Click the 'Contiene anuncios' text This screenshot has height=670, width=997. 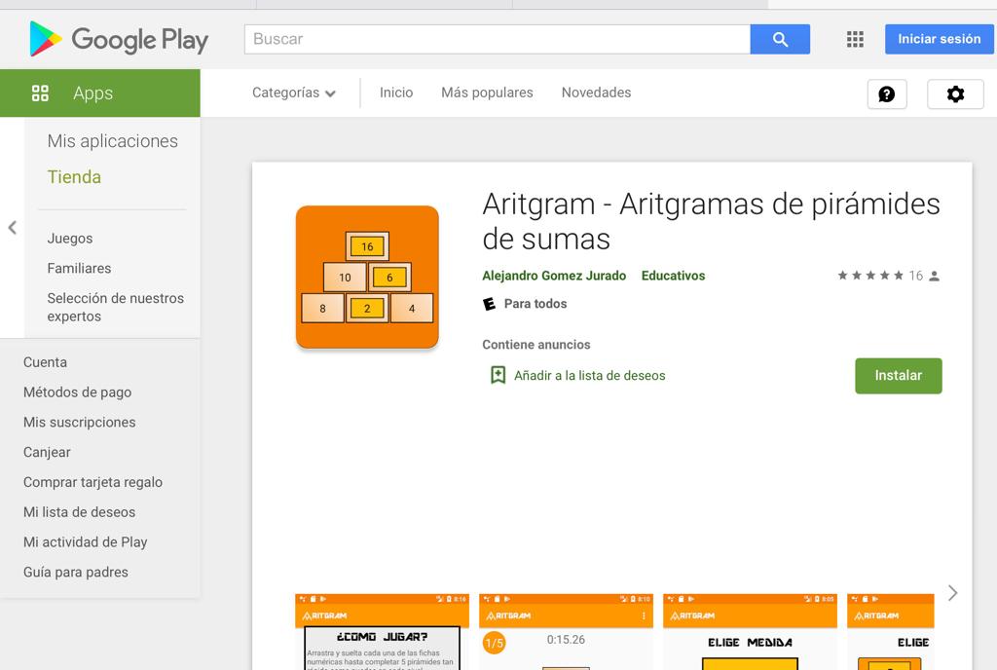[x=536, y=345]
